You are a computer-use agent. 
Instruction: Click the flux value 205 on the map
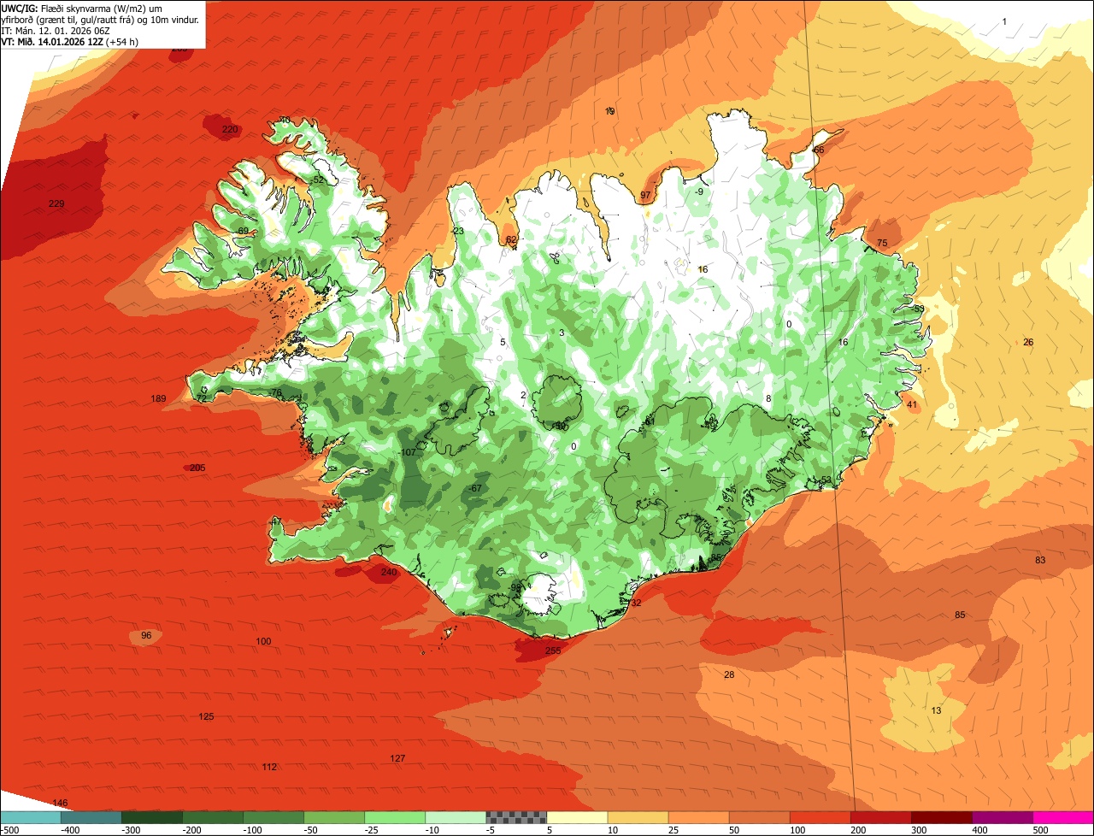[x=197, y=468]
